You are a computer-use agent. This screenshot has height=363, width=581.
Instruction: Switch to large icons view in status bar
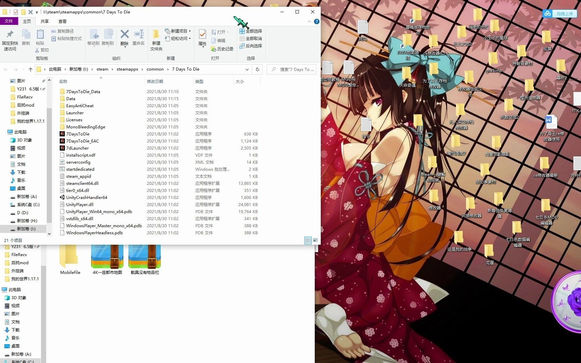point(315,240)
